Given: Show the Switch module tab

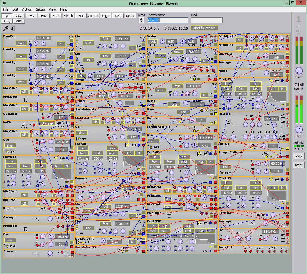Looking at the screenshot, I should [x=68, y=16].
